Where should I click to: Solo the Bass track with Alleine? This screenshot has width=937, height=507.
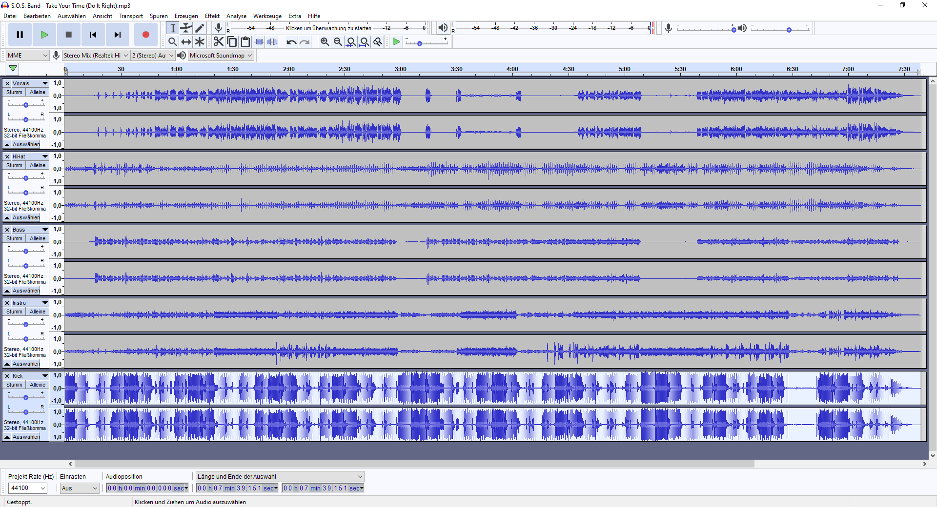click(38, 238)
